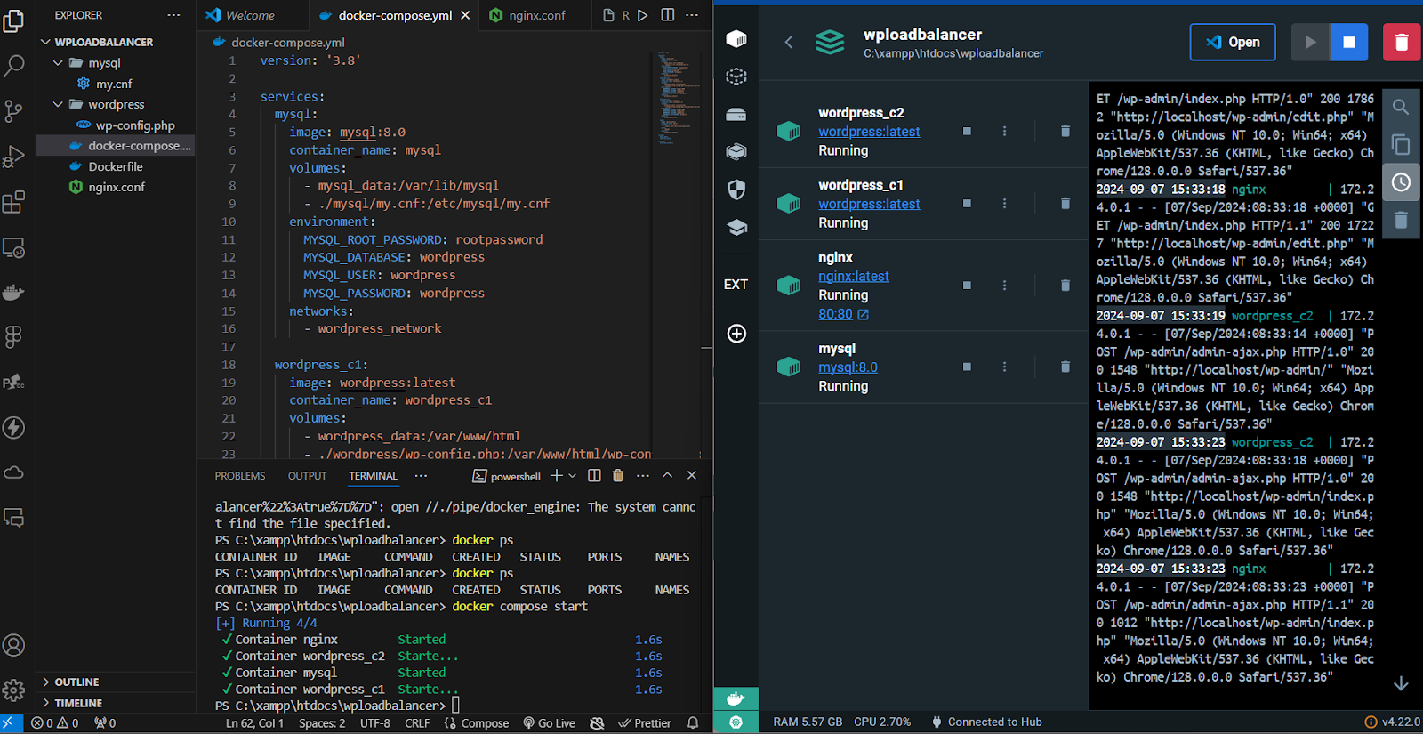The height and width of the screenshot is (734, 1423).
Task: Jump to latest logs with down arrow
Action: click(1401, 683)
